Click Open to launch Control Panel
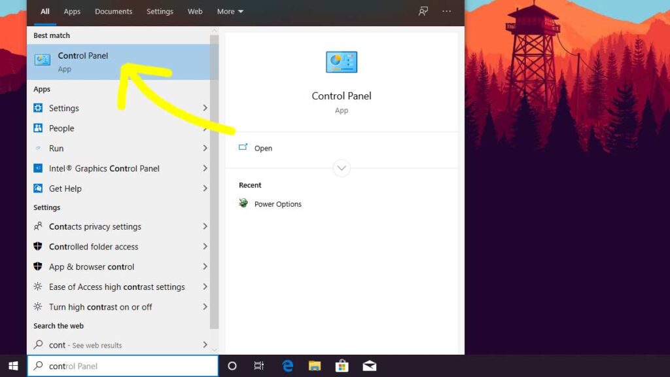Viewport: 670px width, 377px height. [x=263, y=148]
